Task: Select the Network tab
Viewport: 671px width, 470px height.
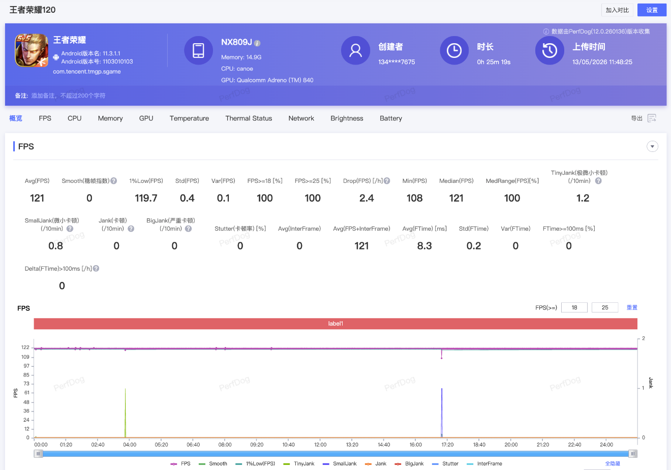Action: [301, 118]
